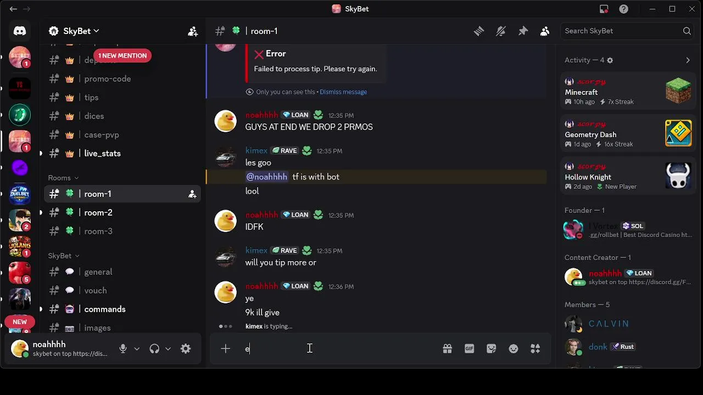Open noahhhh member under Content Creator
703x395 pixels.
click(x=628, y=276)
